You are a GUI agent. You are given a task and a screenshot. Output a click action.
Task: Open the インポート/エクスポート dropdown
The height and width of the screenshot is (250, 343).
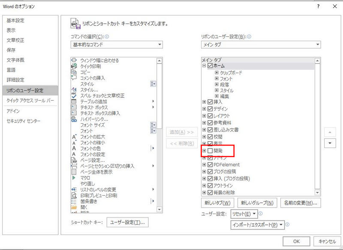[258, 225]
